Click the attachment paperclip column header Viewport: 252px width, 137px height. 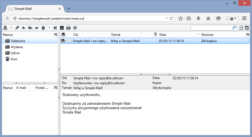point(156,34)
